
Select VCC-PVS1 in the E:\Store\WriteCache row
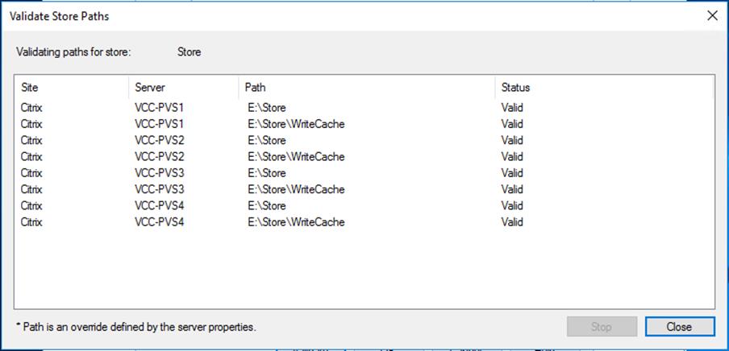coord(160,124)
